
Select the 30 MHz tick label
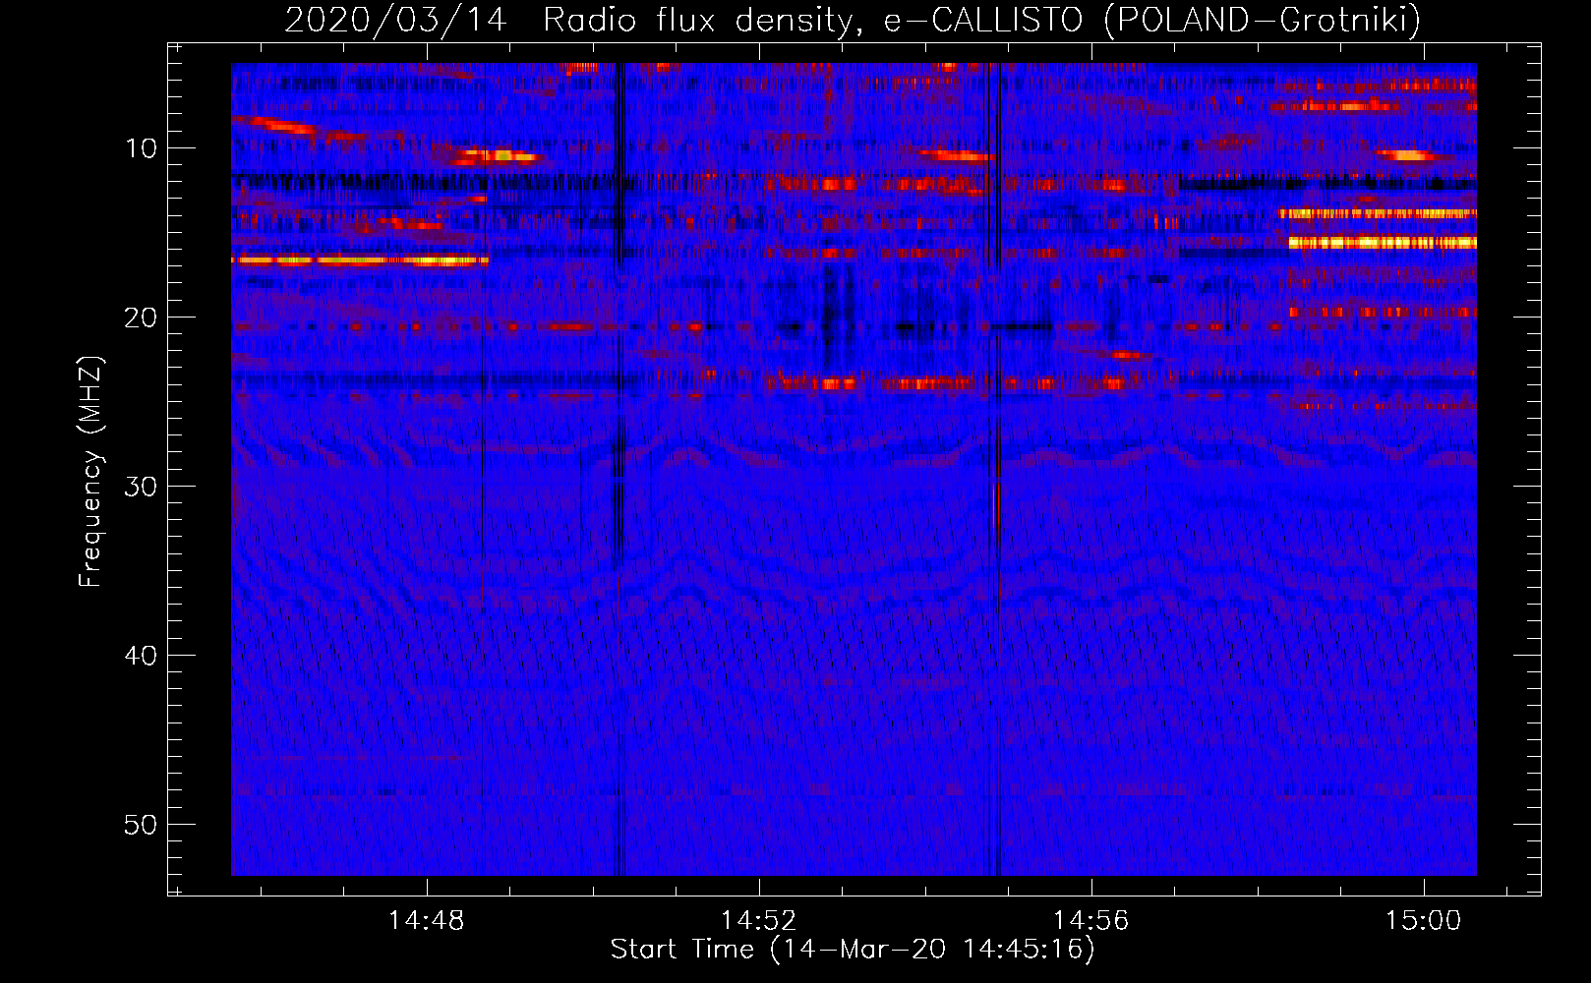[141, 487]
